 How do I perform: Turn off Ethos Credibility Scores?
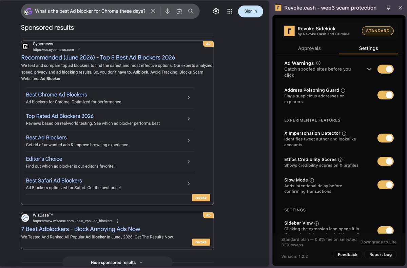386,161
